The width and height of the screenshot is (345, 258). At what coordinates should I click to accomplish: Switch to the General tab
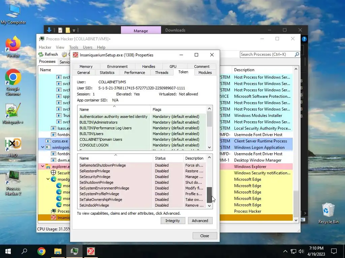pyautogui.click(x=84, y=73)
